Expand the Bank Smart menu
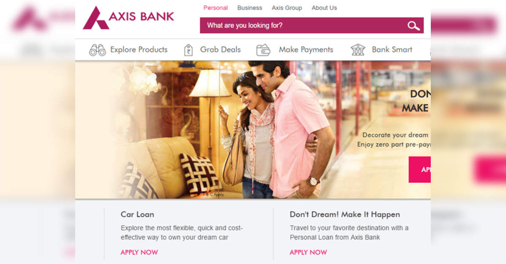This screenshot has width=506, height=264. coord(392,50)
